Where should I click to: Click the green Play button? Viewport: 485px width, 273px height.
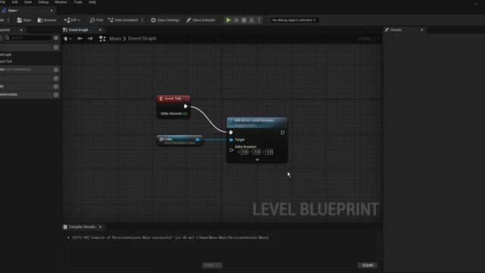228,20
